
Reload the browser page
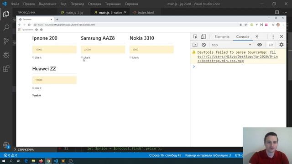[x=29, y=25]
